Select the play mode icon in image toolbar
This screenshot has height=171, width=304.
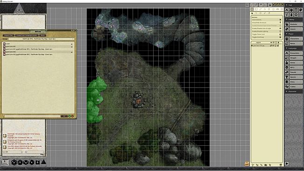tap(252, 9)
